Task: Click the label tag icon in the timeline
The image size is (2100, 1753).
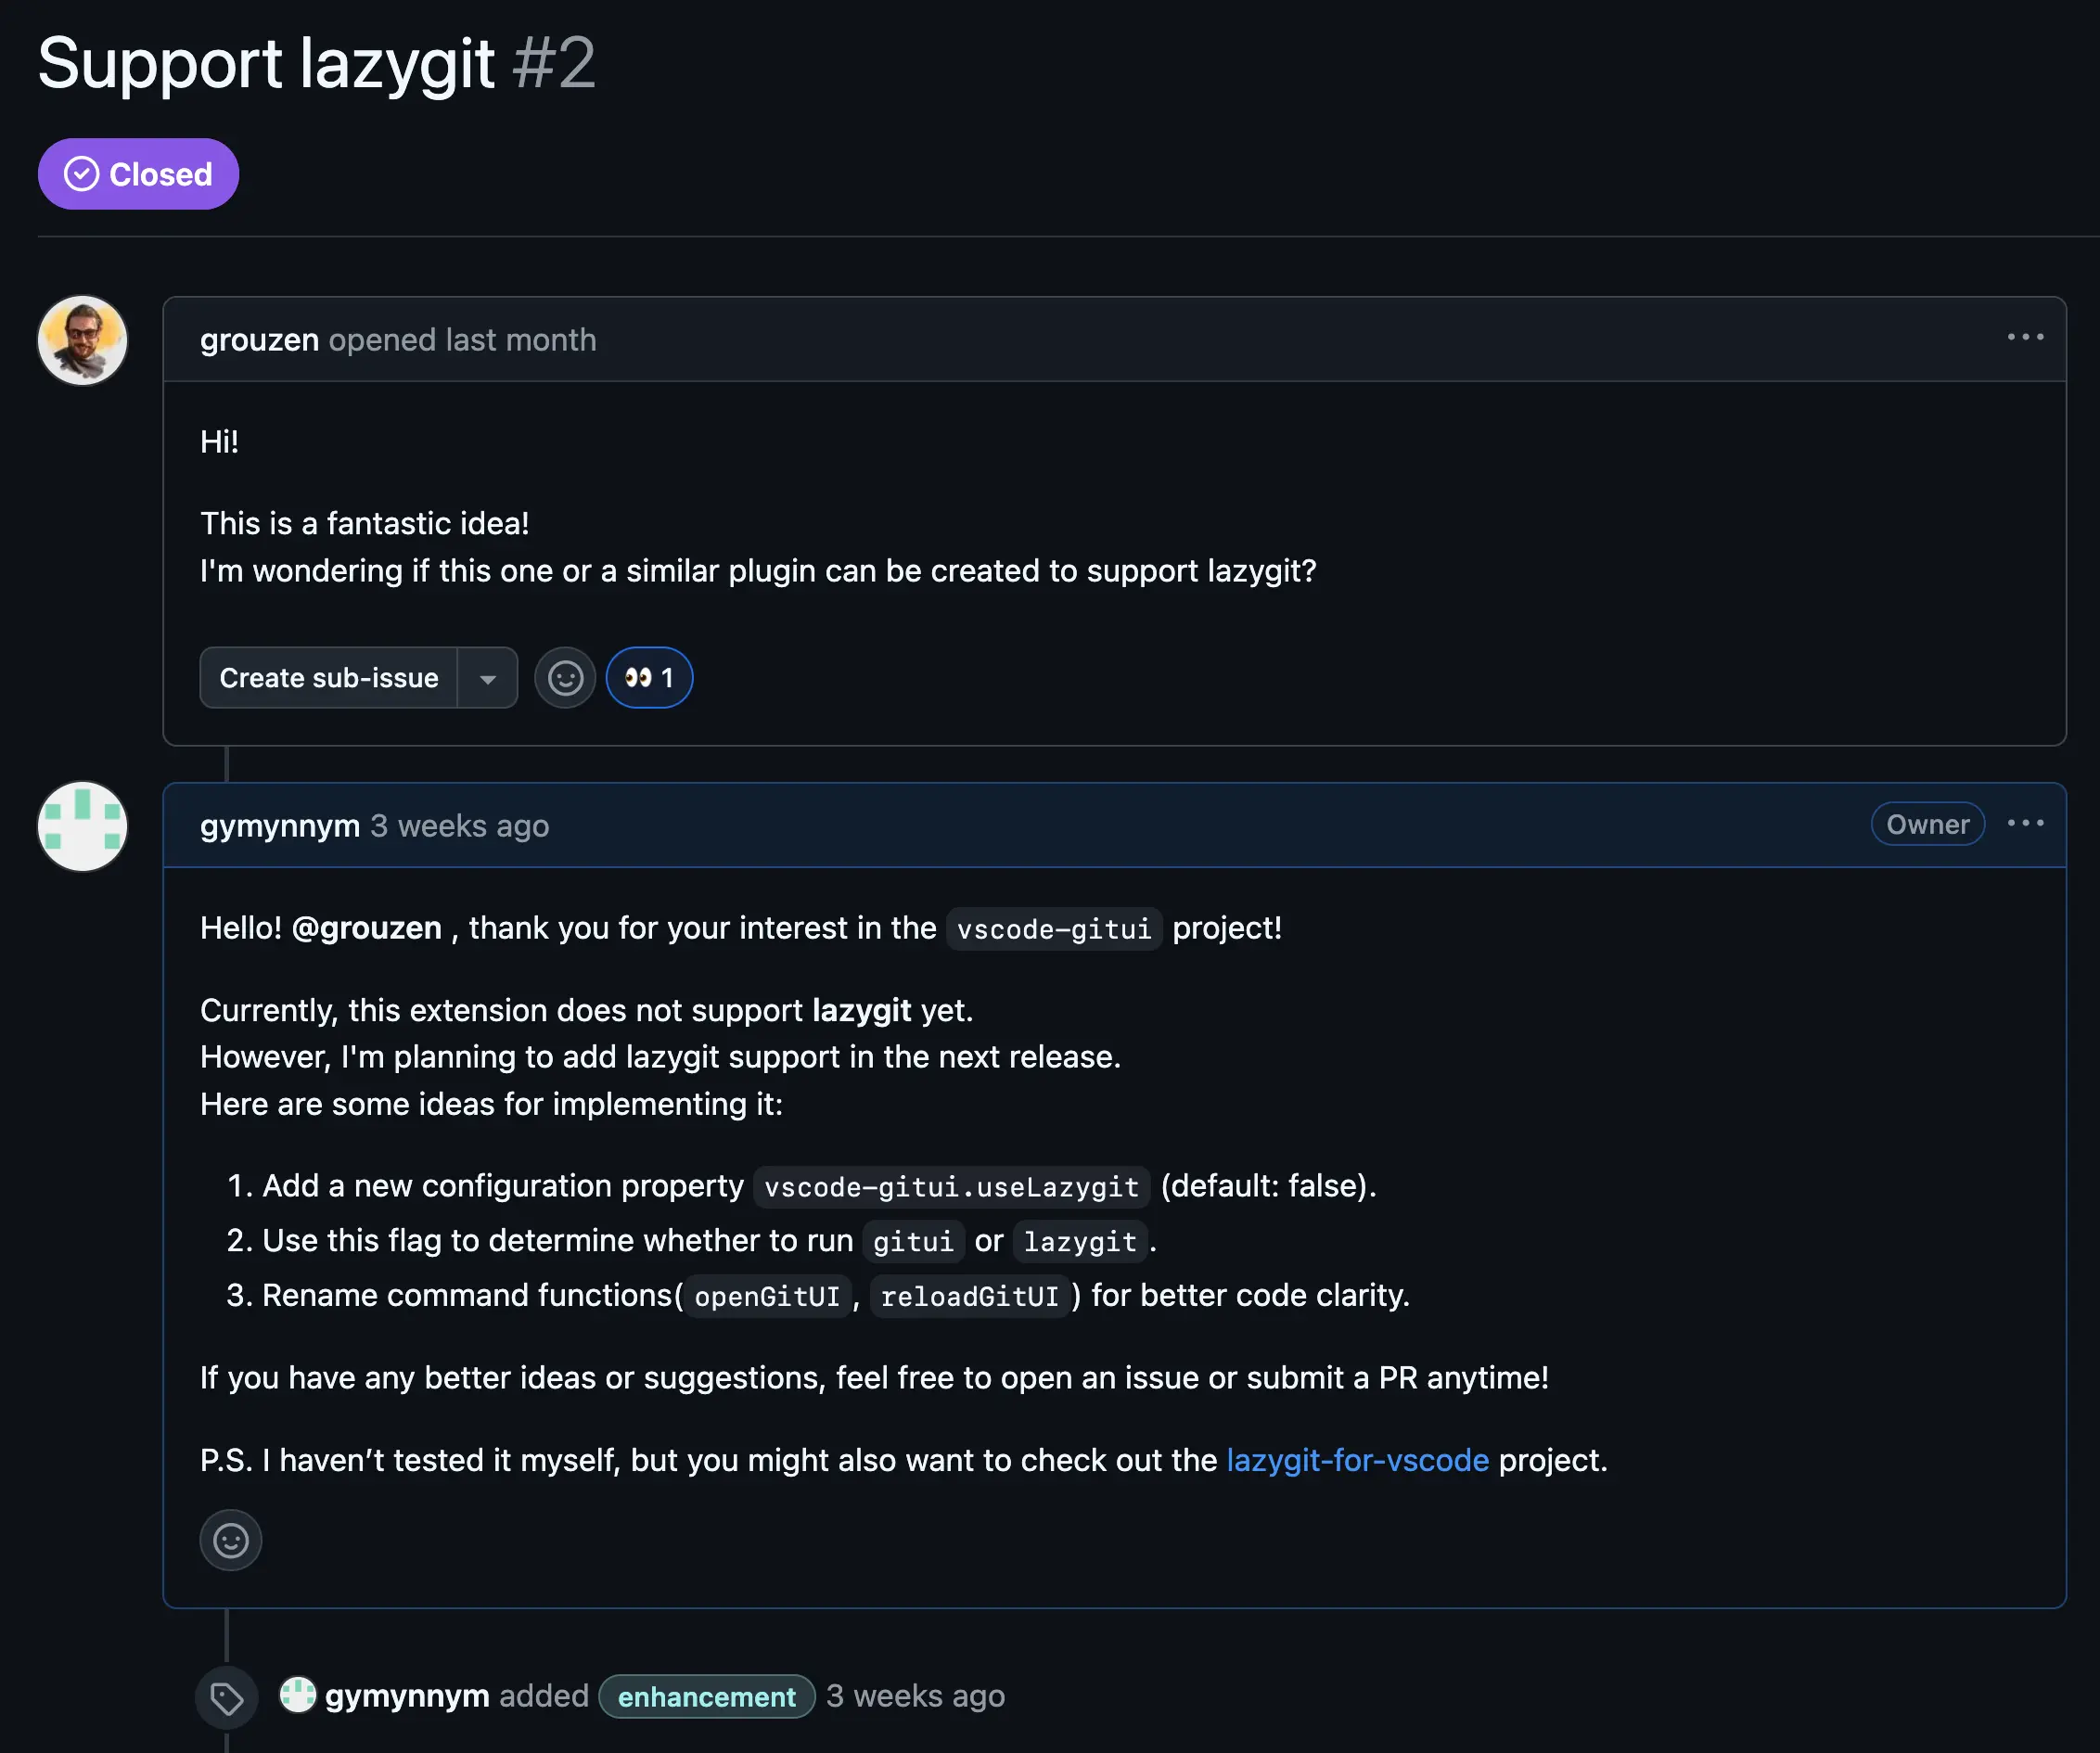Action: pyautogui.click(x=226, y=1696)
